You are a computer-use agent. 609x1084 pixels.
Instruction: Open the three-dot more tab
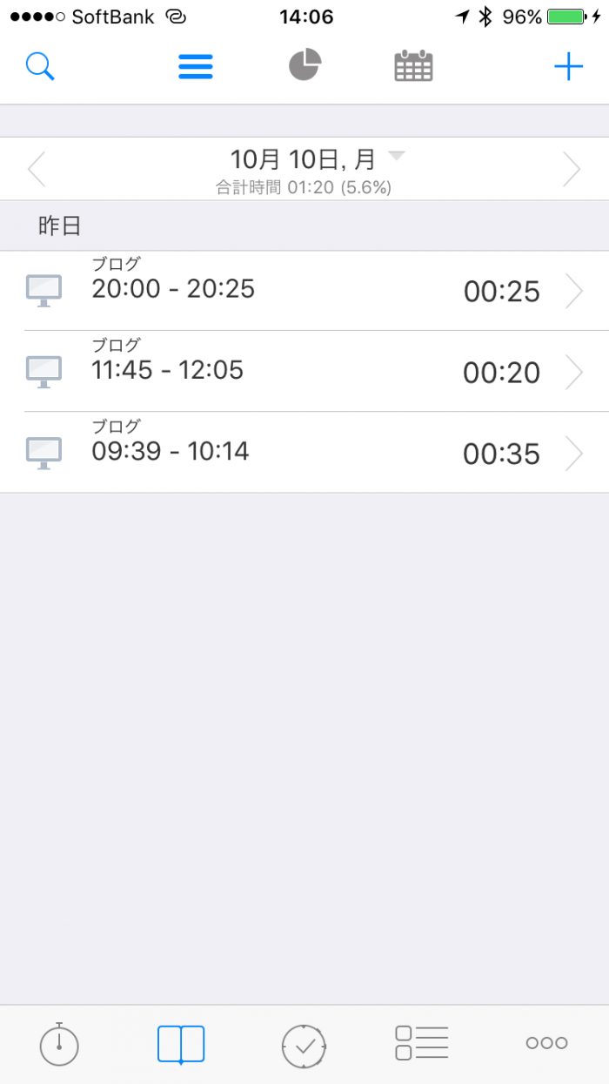coord(546,1043)
